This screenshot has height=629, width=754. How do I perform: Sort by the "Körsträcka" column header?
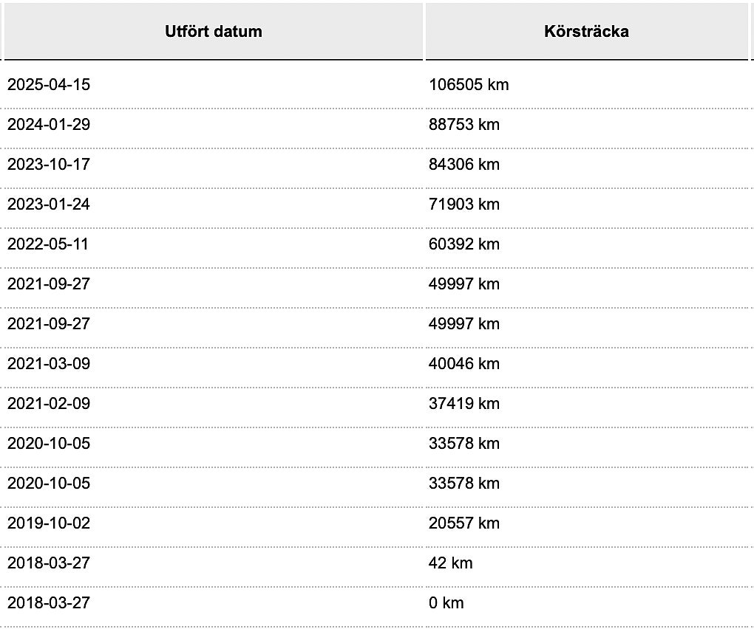pyautogui.click(x=586, y=32)
